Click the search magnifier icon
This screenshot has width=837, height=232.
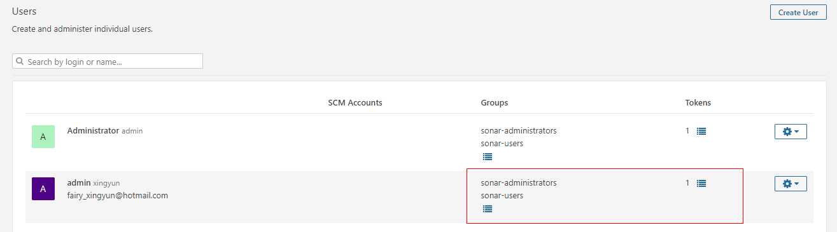tap(20, 62)
